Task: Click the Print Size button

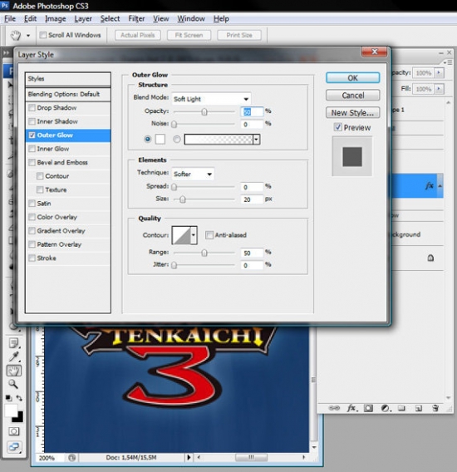Action: [239, 35]
